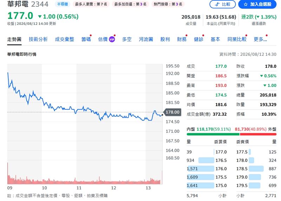Image resolution: width=281 pixels, height=201 pixels.
Task: Click bid price 176.0 row
Action: point(207,169)
